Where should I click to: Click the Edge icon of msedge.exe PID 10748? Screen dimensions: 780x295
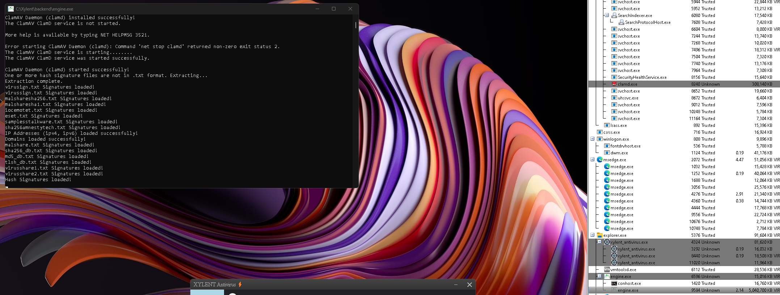(x=607, y=228)
